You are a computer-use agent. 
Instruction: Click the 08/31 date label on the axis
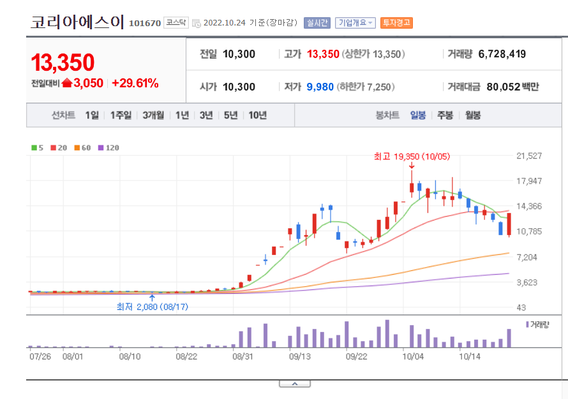243,357
